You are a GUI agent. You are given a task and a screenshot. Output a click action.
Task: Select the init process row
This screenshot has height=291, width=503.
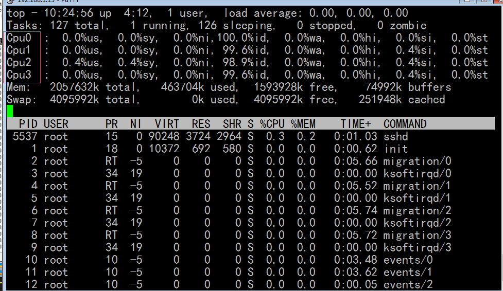251,149
